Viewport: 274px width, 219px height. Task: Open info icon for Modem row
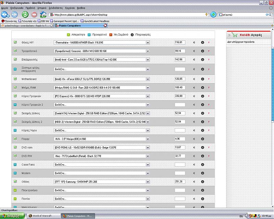coord(202,173)
